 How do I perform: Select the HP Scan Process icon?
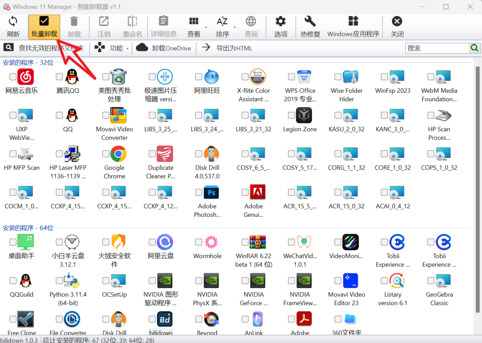443,115
